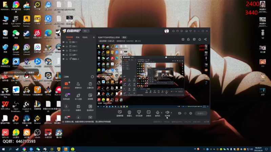
Task: Switch to the third scene tab
Action: [x=85, y=37]
